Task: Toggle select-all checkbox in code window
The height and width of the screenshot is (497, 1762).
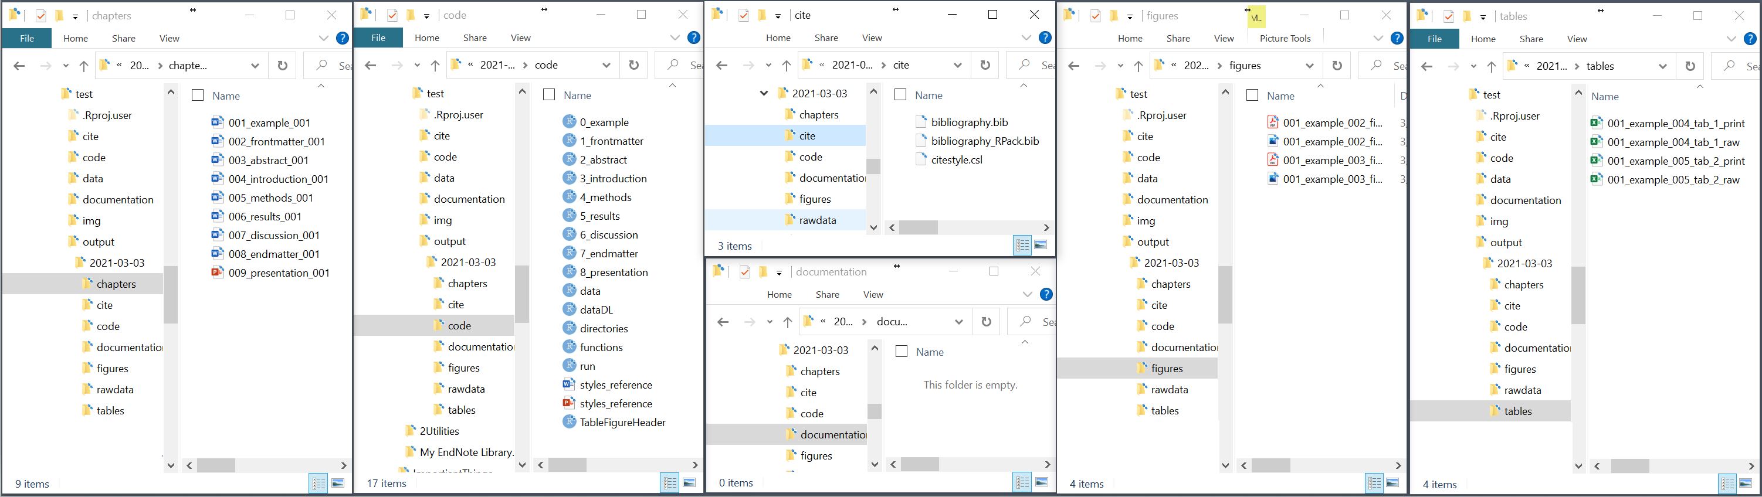Action: (x=548, y=95)
